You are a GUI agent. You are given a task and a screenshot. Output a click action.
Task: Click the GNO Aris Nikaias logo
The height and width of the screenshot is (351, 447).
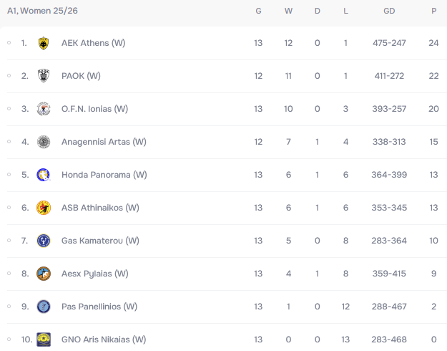click(44, 340)
